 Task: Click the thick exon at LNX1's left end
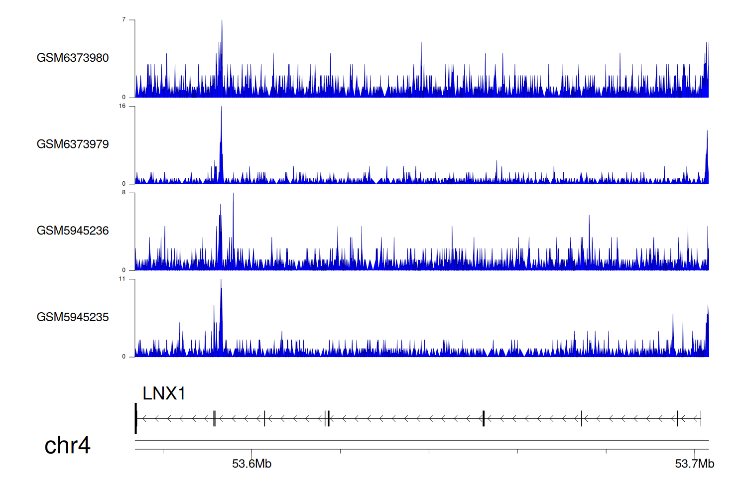(x=136, y=418)
